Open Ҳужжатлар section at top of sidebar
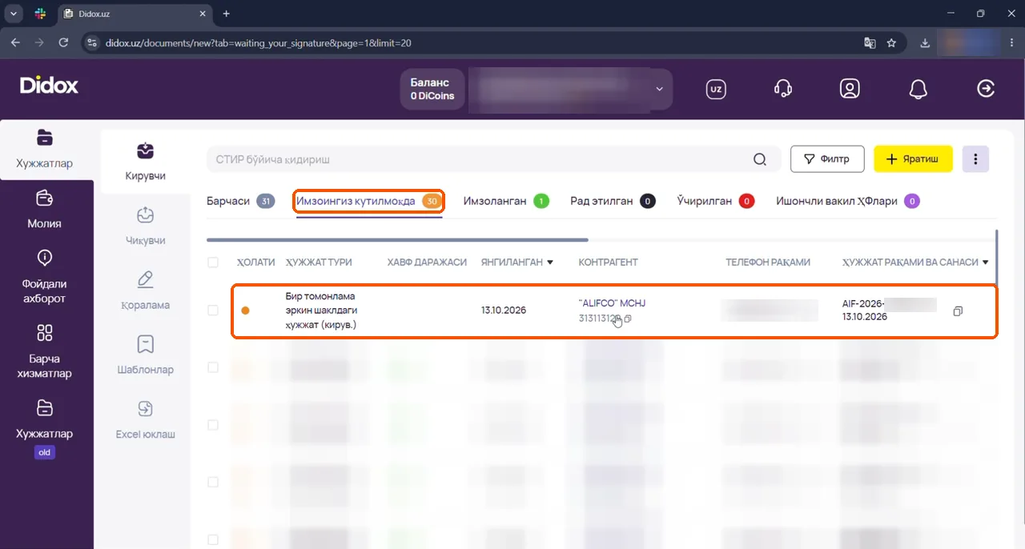 point(45,150)
